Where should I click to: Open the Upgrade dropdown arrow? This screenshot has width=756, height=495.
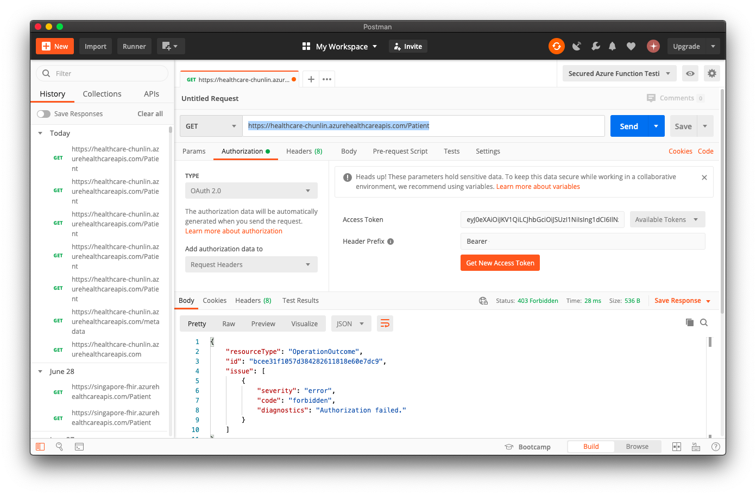[713, 46]
